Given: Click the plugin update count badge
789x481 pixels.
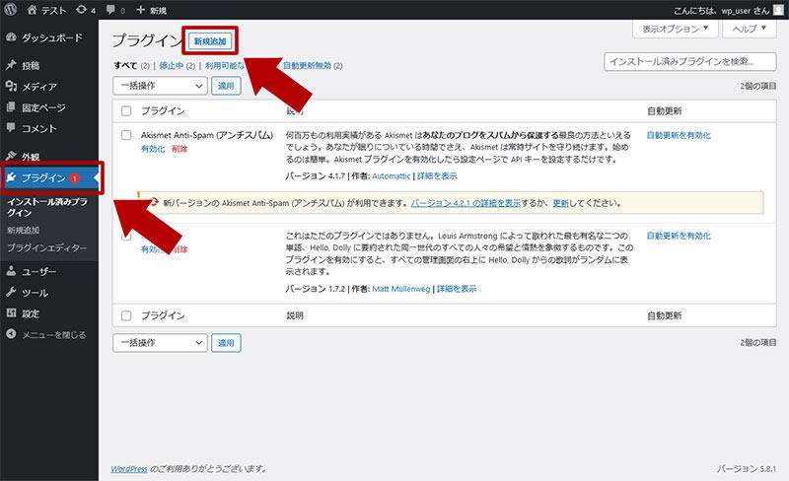Looking at the screenshot, I should (x=75, y=178).
